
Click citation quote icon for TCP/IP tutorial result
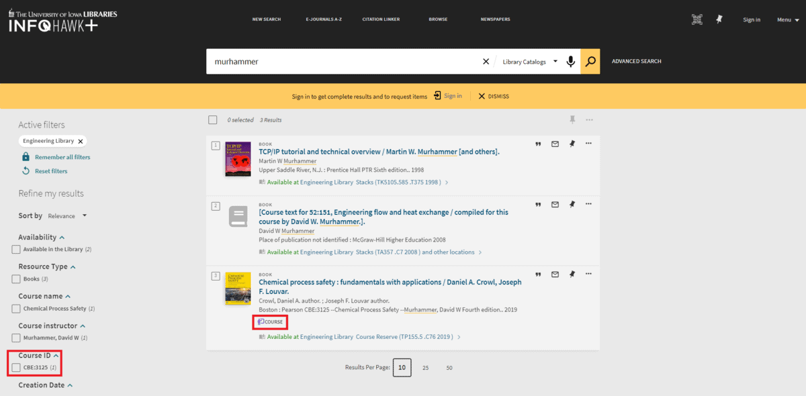click(x=538, y=144)
